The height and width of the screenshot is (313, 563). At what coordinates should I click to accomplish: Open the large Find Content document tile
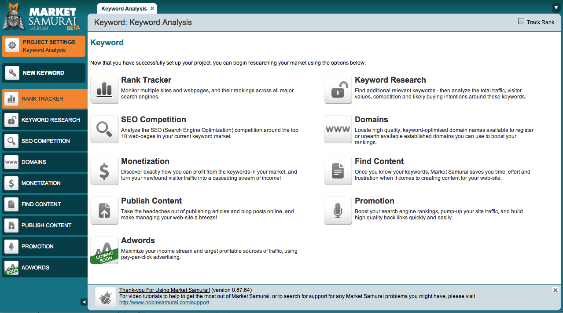click(338, 171)
